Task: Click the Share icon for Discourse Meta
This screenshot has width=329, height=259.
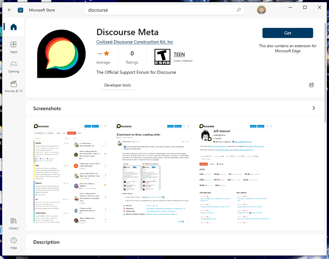Action: pyautogui.click(x=312, y=85)
